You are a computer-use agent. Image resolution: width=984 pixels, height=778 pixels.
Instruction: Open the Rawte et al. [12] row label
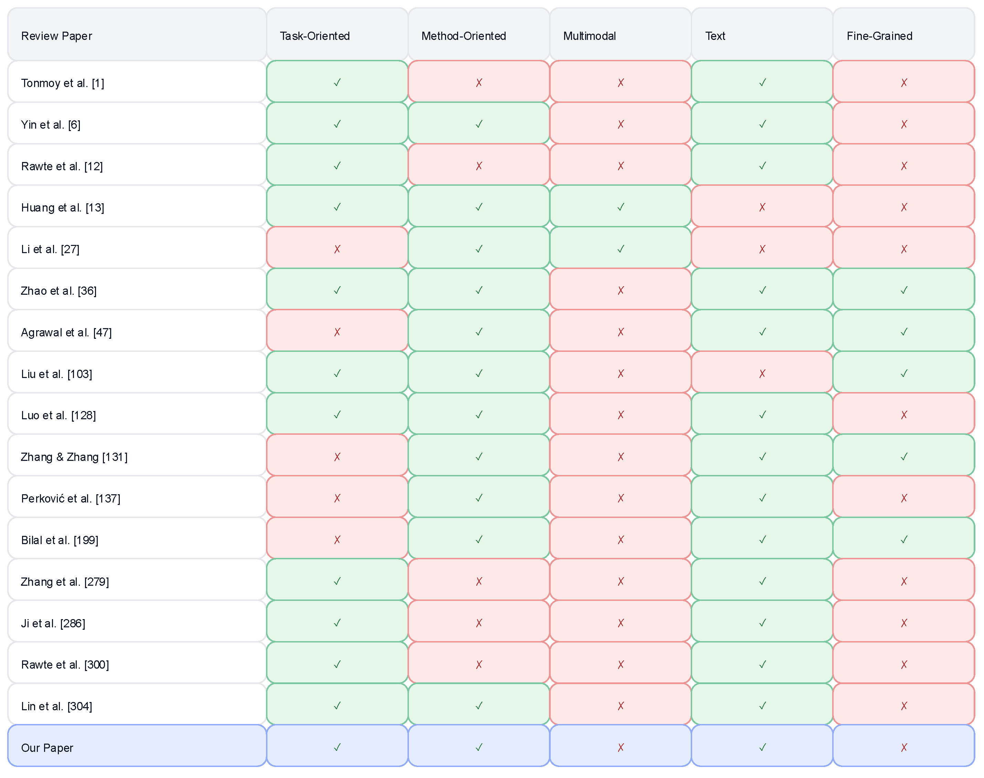pos(62,166)
